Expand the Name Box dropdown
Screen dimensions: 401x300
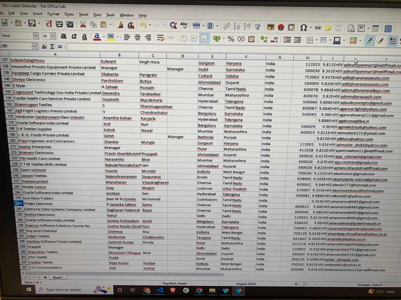pos(35,46)
